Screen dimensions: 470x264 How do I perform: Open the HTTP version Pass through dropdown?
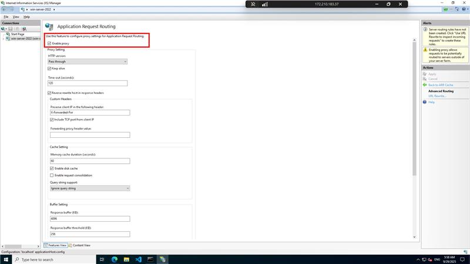coord(88,62)
